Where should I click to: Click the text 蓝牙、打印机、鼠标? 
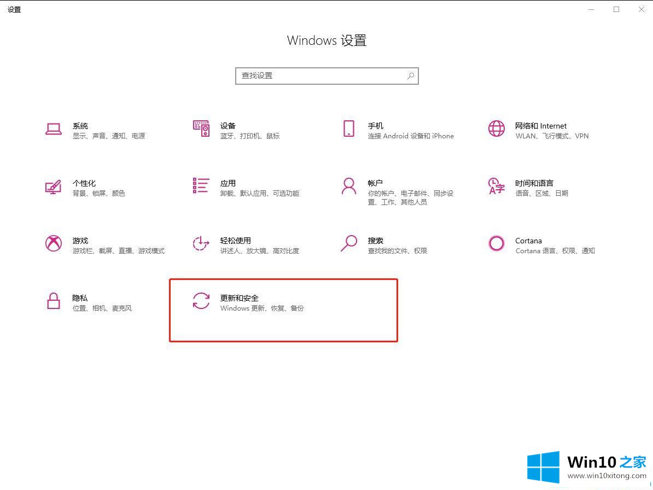250,136
